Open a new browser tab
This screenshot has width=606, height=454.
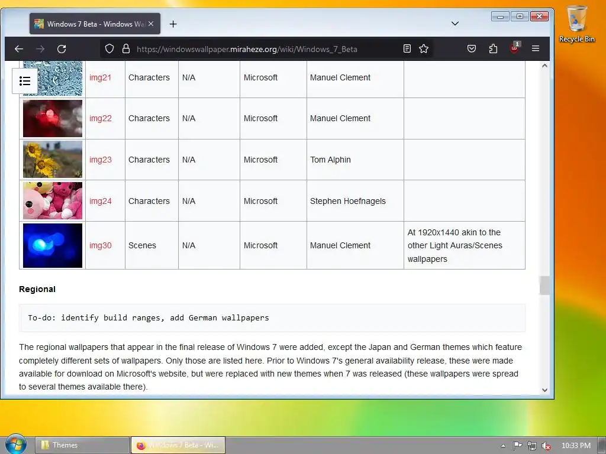[173, 24]
